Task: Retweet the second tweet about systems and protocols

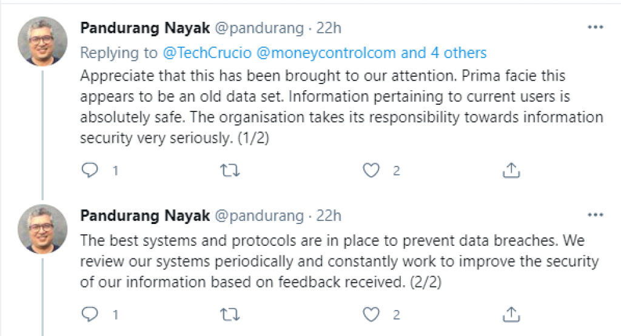Action: [229, 314]
